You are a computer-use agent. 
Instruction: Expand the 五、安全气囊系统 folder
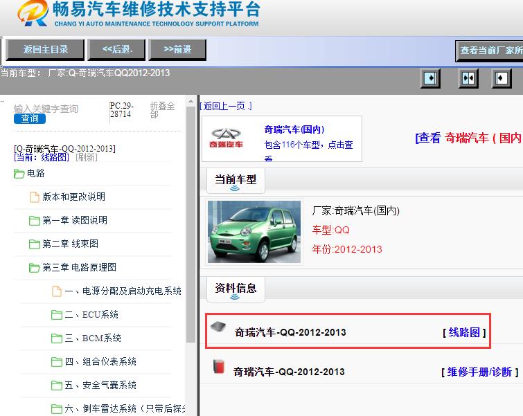pos(57,386)
